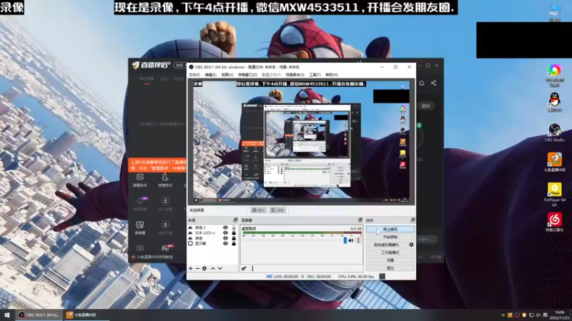Open OBS 设置 settings button

pyautogui.click(x=390, y=260)
